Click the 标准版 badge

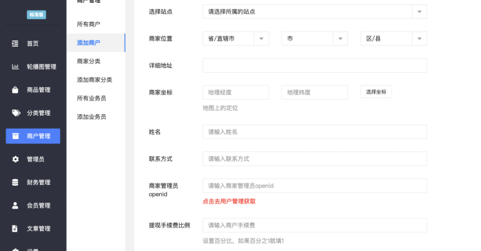coord(37,14)
